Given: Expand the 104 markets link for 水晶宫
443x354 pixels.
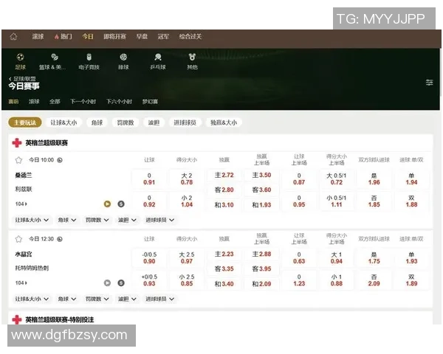Looking at the screenshot, I should (x=21, y=283).
